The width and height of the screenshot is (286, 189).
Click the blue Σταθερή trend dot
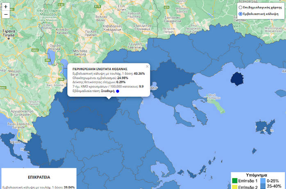tap(117, 91)
